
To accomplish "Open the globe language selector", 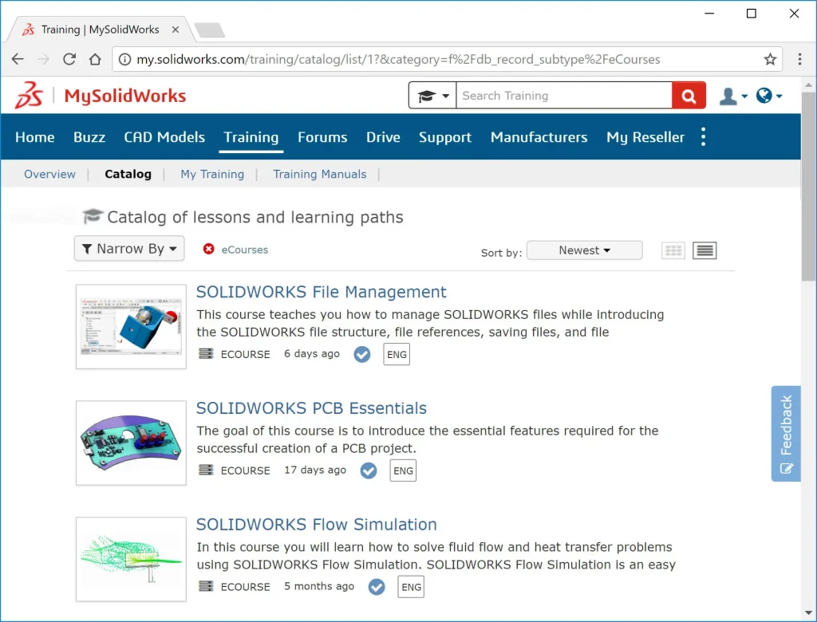I will (x=769, y=96).
